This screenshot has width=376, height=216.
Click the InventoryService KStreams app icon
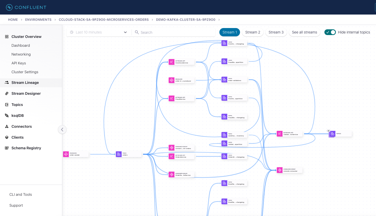pyautogui.click(x=171, y=62)
